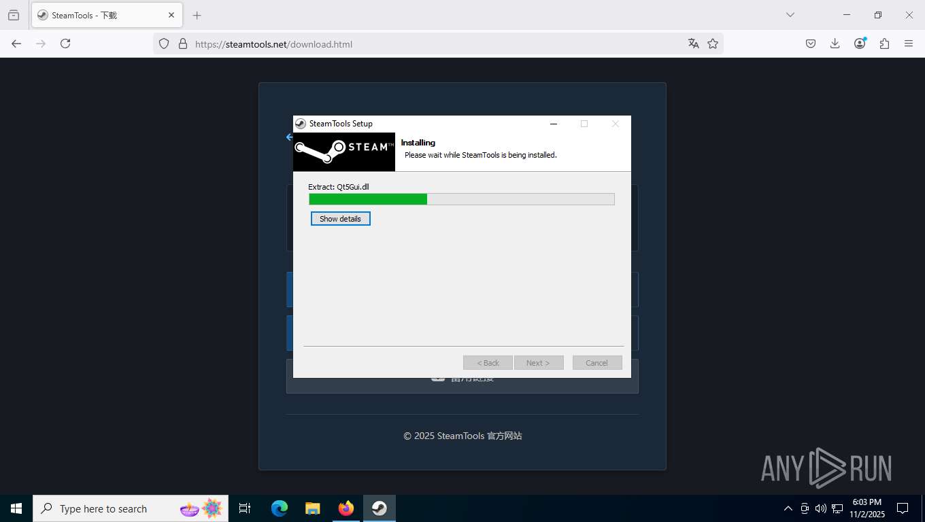Show hidden system tray icons
Screen dimensions: 925x522
point(788,508)
